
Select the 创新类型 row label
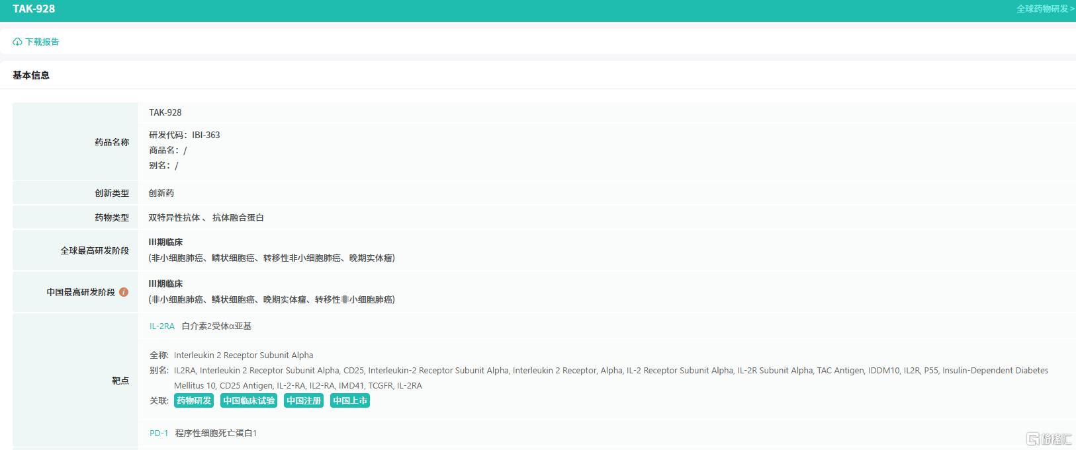pos(112,193)
